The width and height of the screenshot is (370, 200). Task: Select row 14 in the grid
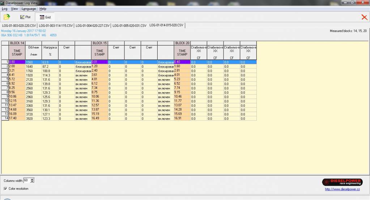click(5, 118)
